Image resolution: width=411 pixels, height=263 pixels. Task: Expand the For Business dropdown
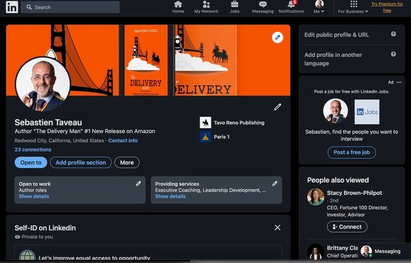353,8
